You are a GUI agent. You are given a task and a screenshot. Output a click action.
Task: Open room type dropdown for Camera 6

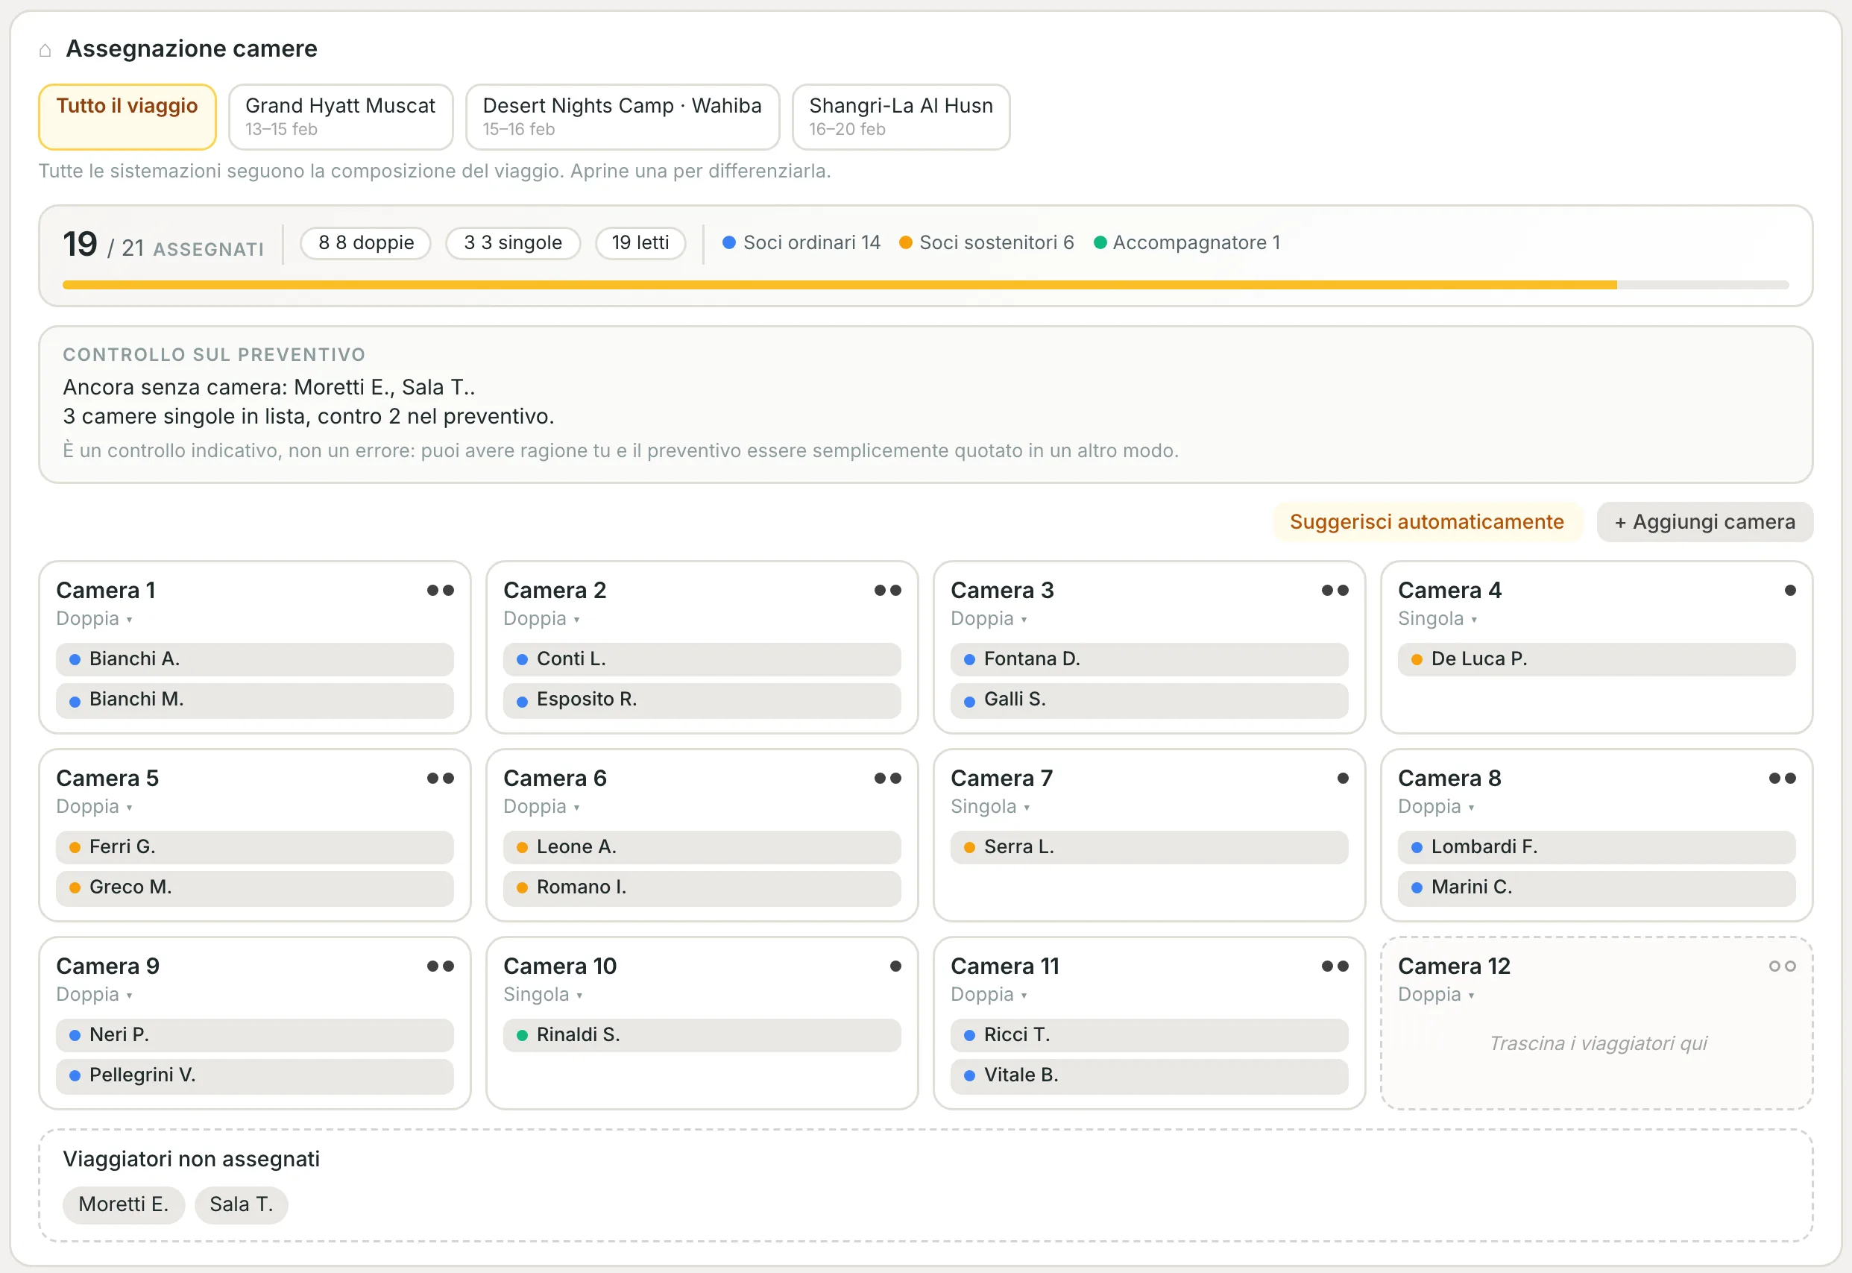tap(541, 806)
